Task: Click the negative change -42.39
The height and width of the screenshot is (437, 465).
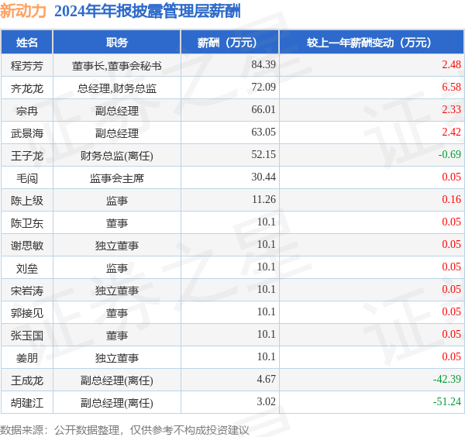Action: click(x=447, y=379)
